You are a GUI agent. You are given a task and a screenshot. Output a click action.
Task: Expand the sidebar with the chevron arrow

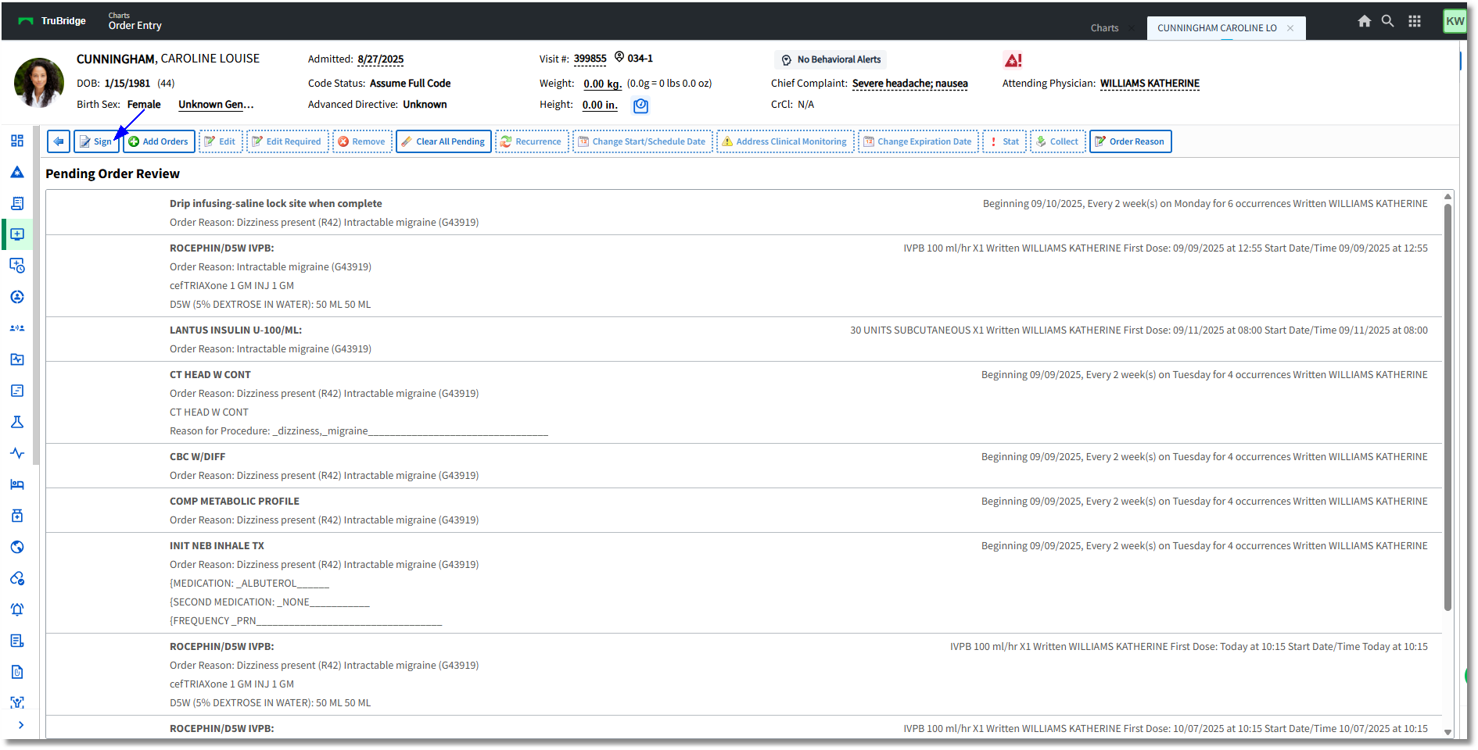pos(20,725)
